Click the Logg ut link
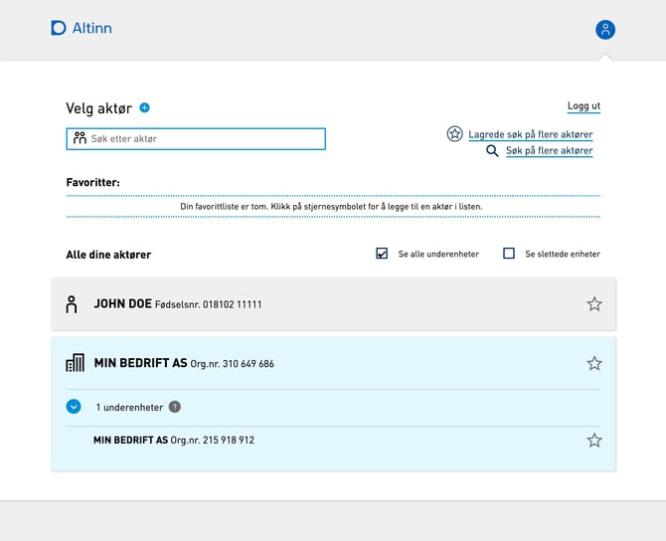The width and height of the screenshot is (666, 541). tap(583, 105)
